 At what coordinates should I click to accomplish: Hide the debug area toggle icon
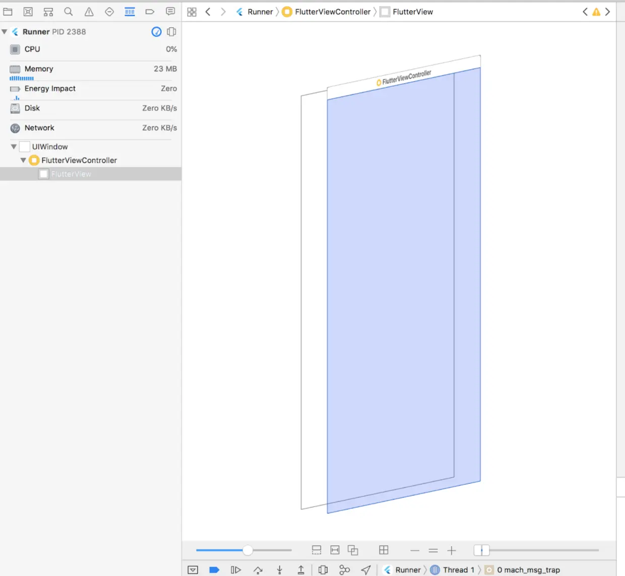[x=193, y=570]
